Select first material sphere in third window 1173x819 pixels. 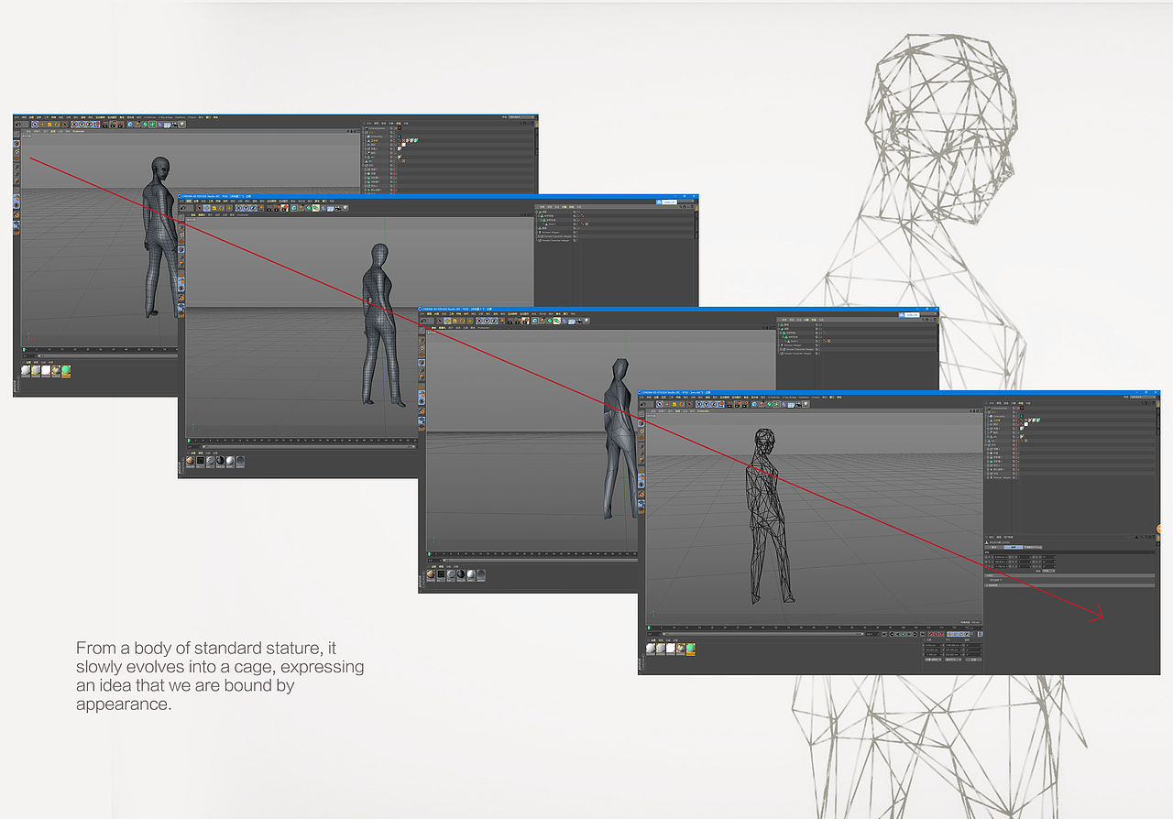431,574
